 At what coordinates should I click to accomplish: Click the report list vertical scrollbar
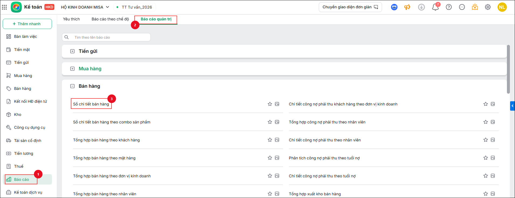[508, 69]
